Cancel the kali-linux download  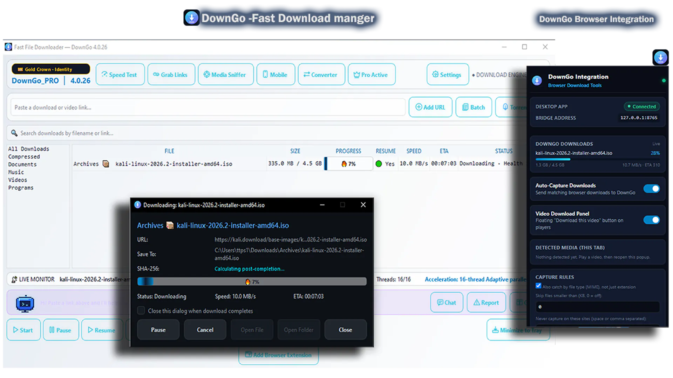205,330
